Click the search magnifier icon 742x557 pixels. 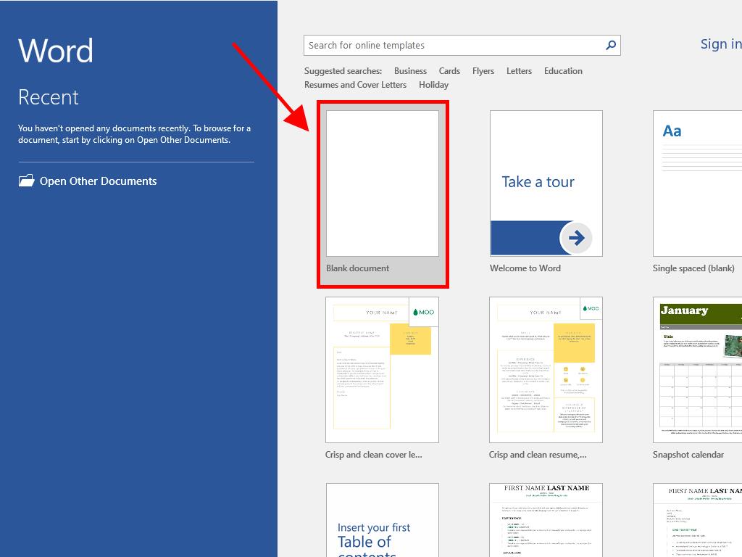point(611,45)
